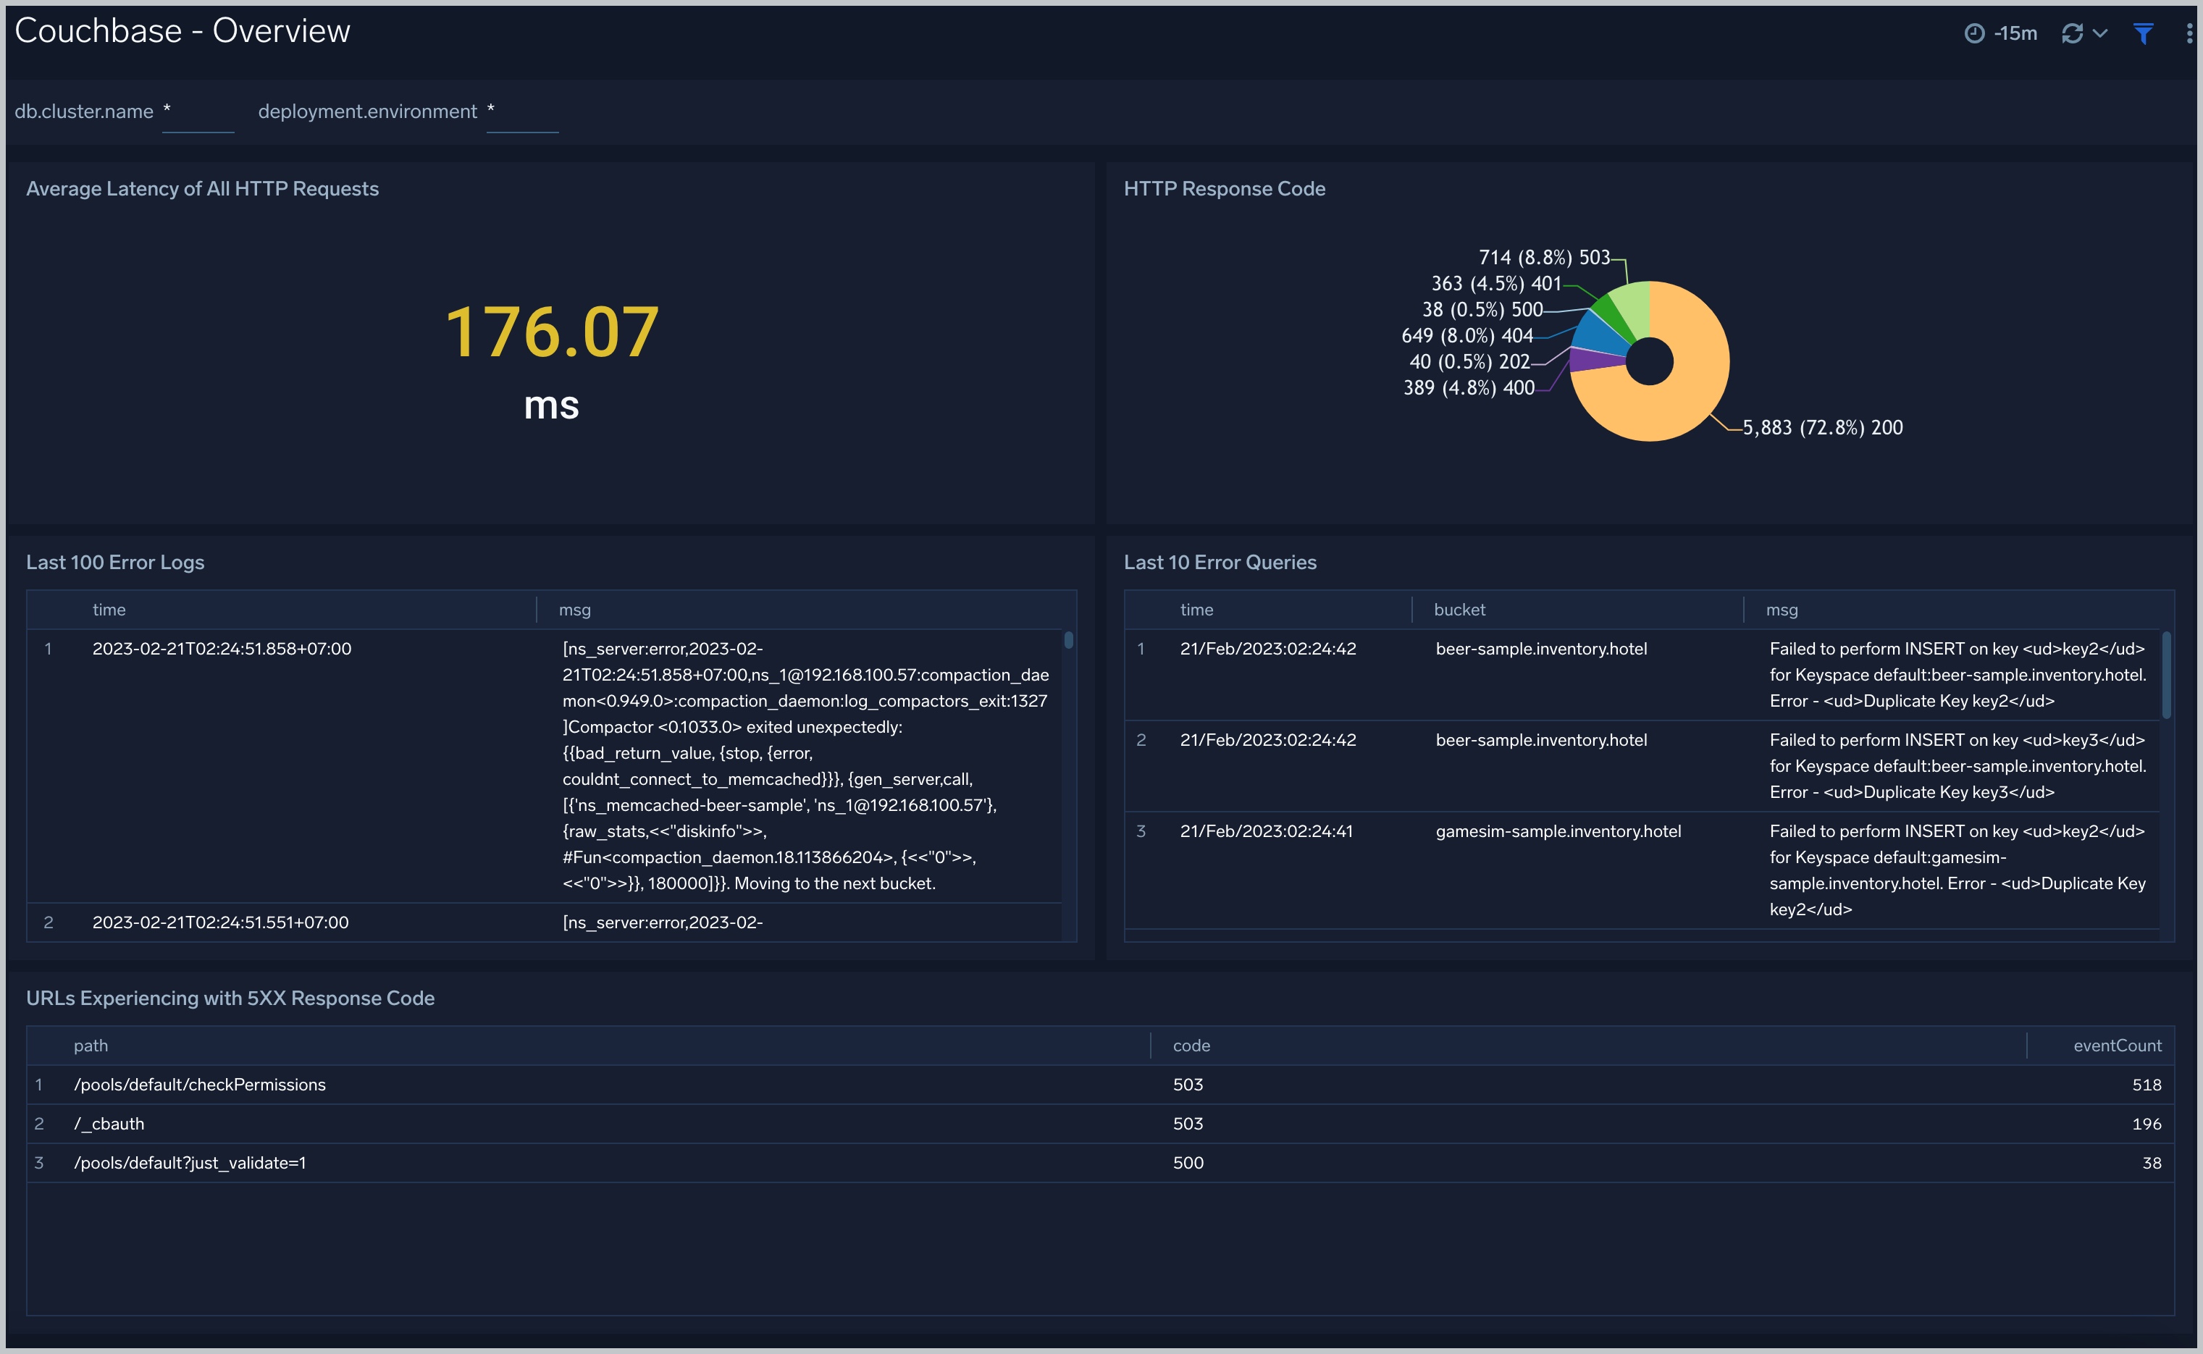Image resolution: width=2203 pixels, height=1354 pixels.
Task: Expand the refresh interval dropdown chevron
Action: click(x=2100, y=33)
